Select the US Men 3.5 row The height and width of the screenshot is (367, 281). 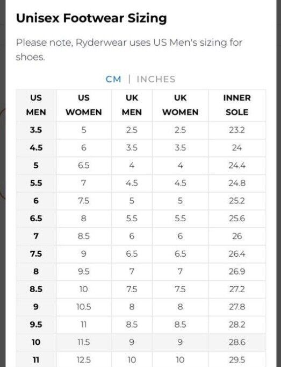coord(141,130)
